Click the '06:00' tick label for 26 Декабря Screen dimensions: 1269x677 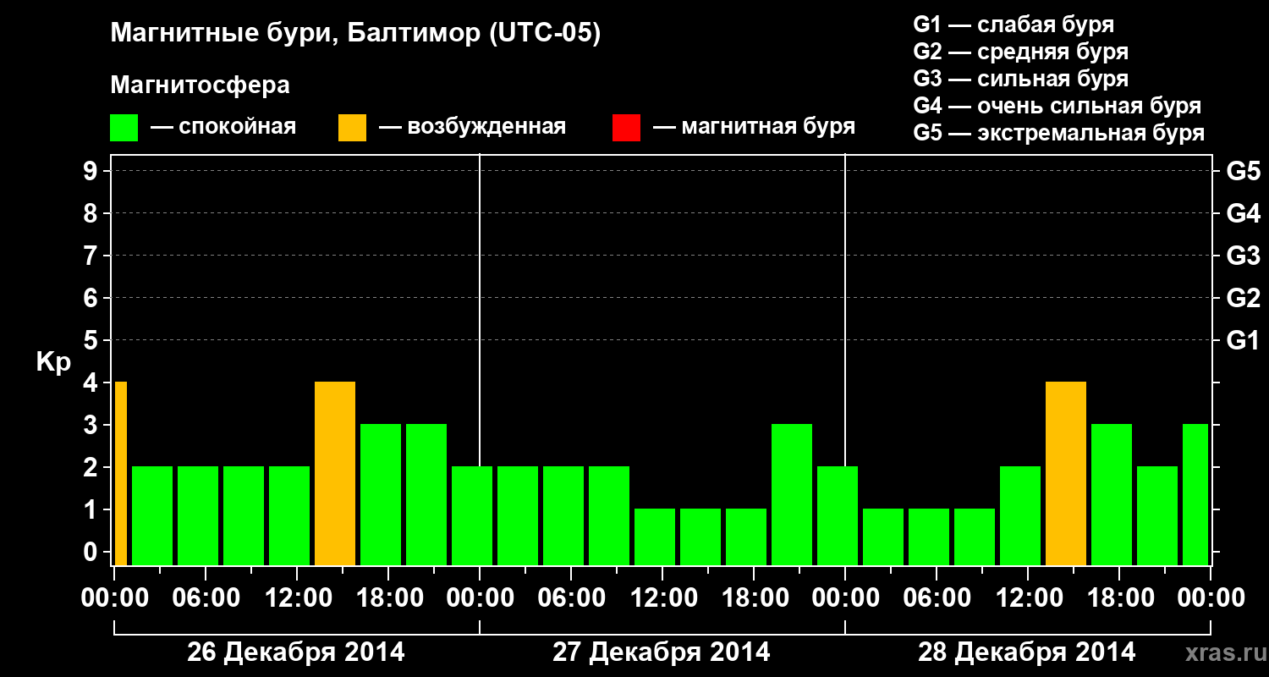point(206,597)
